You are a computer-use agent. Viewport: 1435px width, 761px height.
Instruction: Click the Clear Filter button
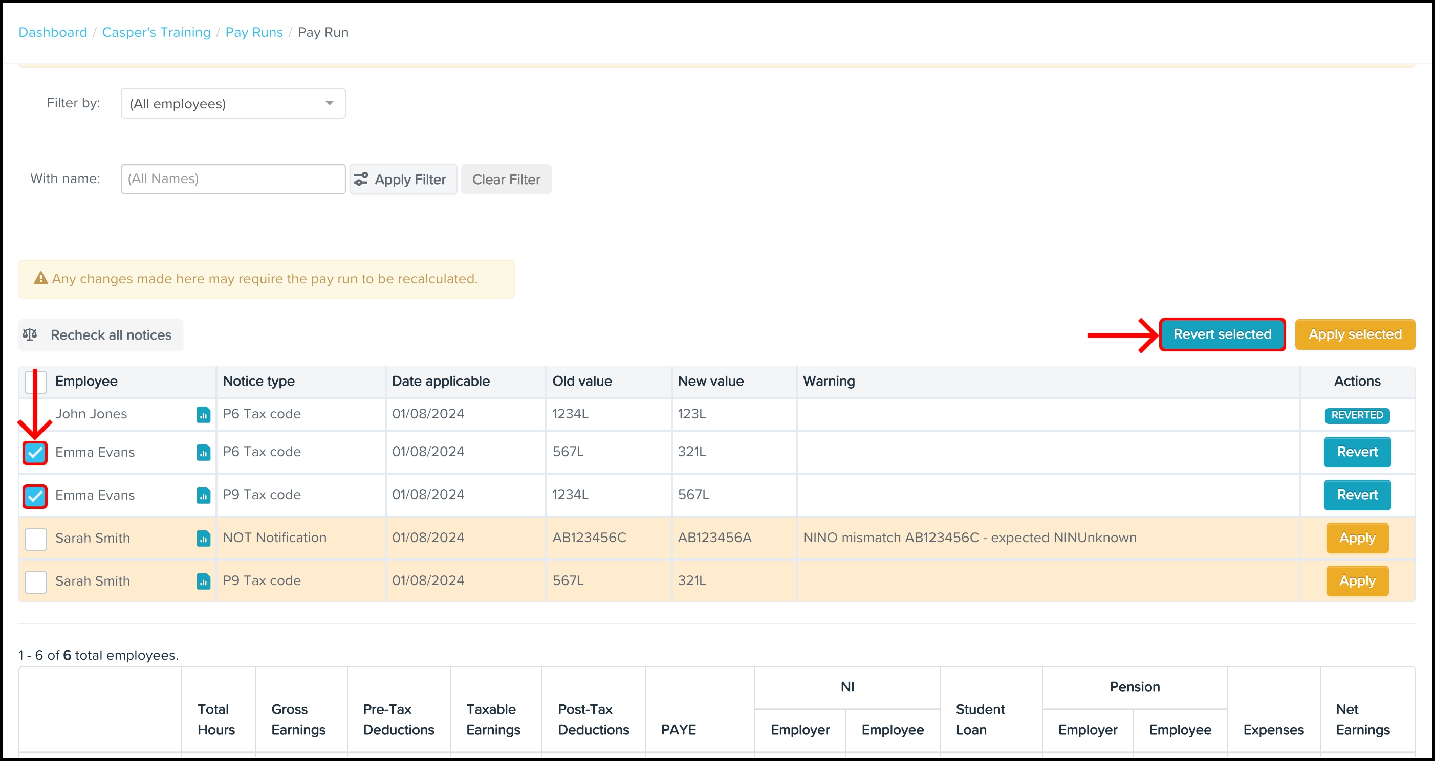pos(506,180)
